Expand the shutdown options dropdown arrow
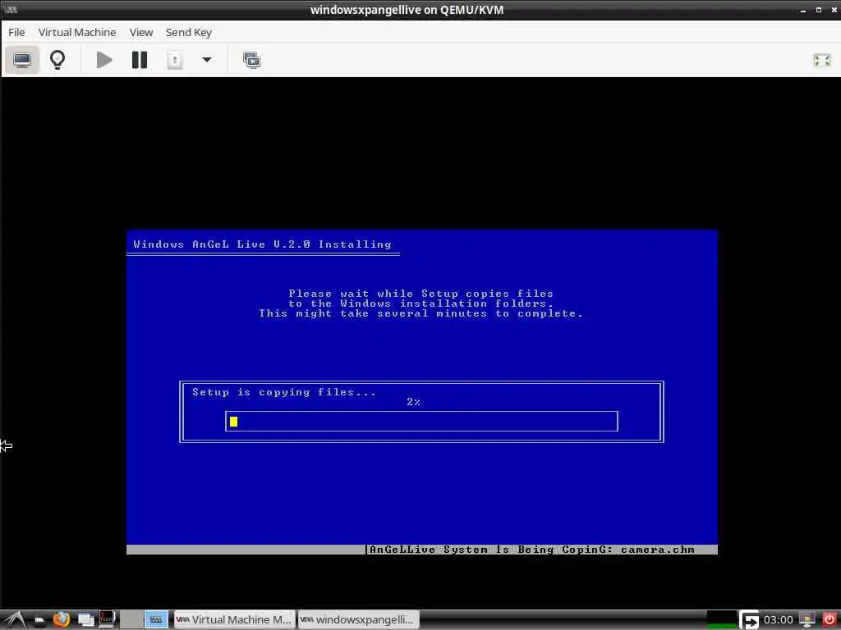 (x=206, y=59)
